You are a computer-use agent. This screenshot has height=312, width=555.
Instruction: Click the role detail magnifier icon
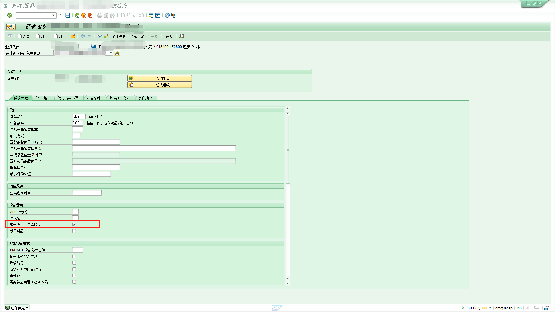117,53
